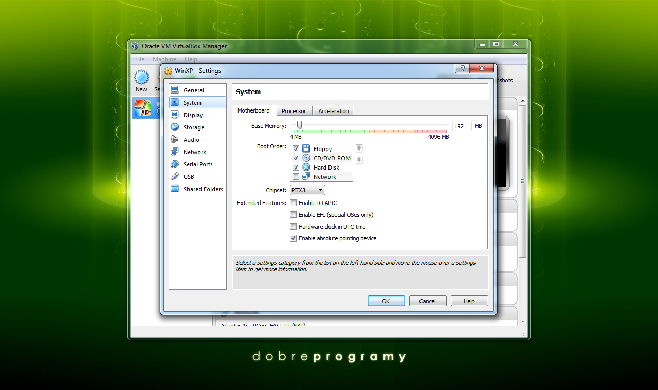Screen dimensions: 658x390
Task: Click the Floppy diskette icon in Boot Order
Action: coord(306,149)
